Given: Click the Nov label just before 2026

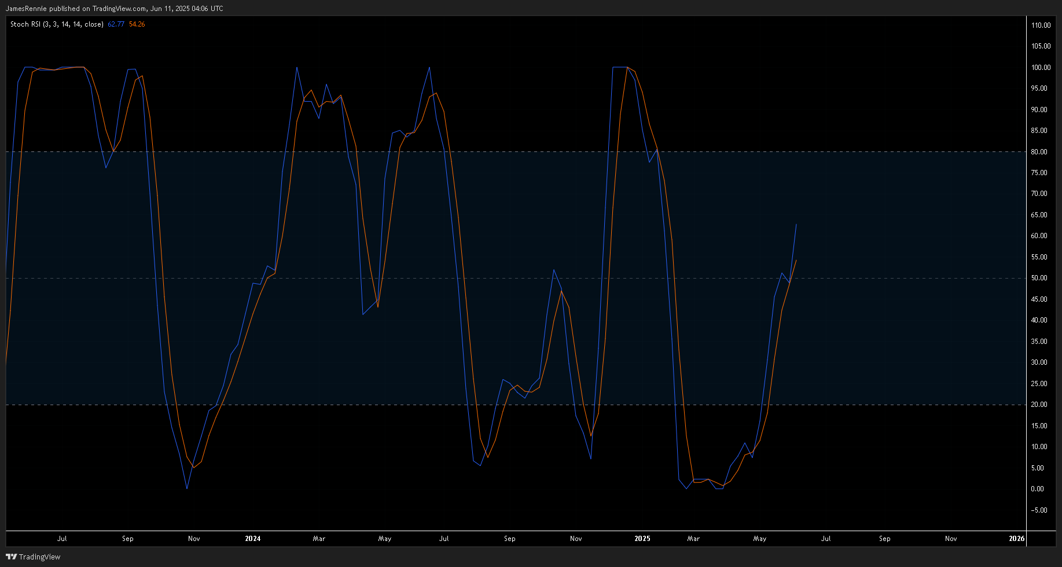Looking at the screenshot, I should (951, 539).
